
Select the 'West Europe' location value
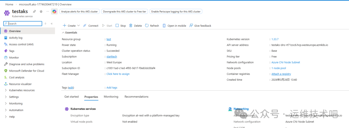pyautogui.click(x=114, y=63)
